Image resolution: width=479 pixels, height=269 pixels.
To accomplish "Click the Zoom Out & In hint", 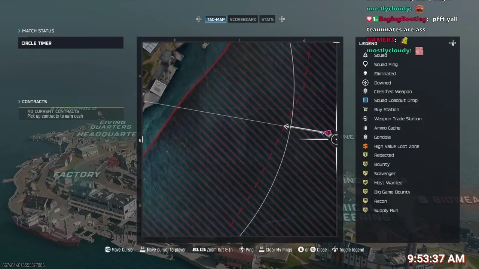I will point(213,250).
